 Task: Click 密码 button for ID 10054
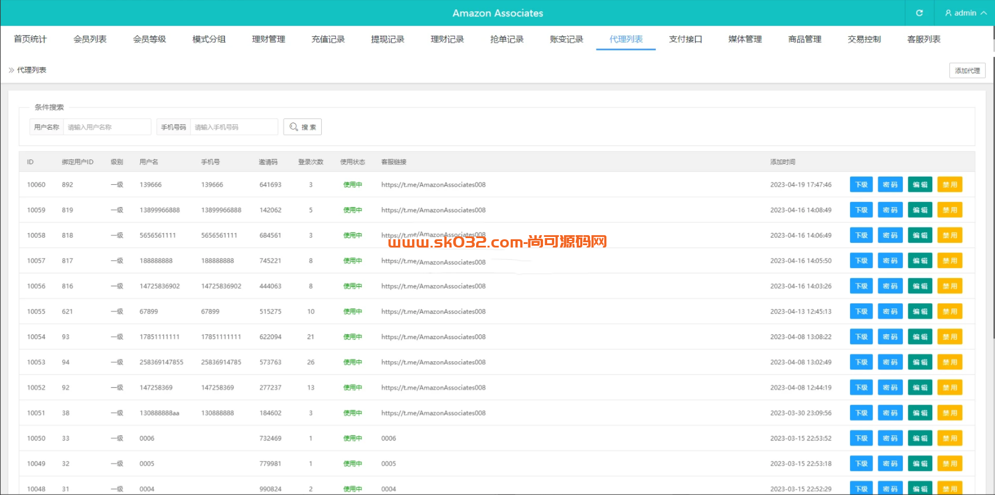[x=891, y=337]
